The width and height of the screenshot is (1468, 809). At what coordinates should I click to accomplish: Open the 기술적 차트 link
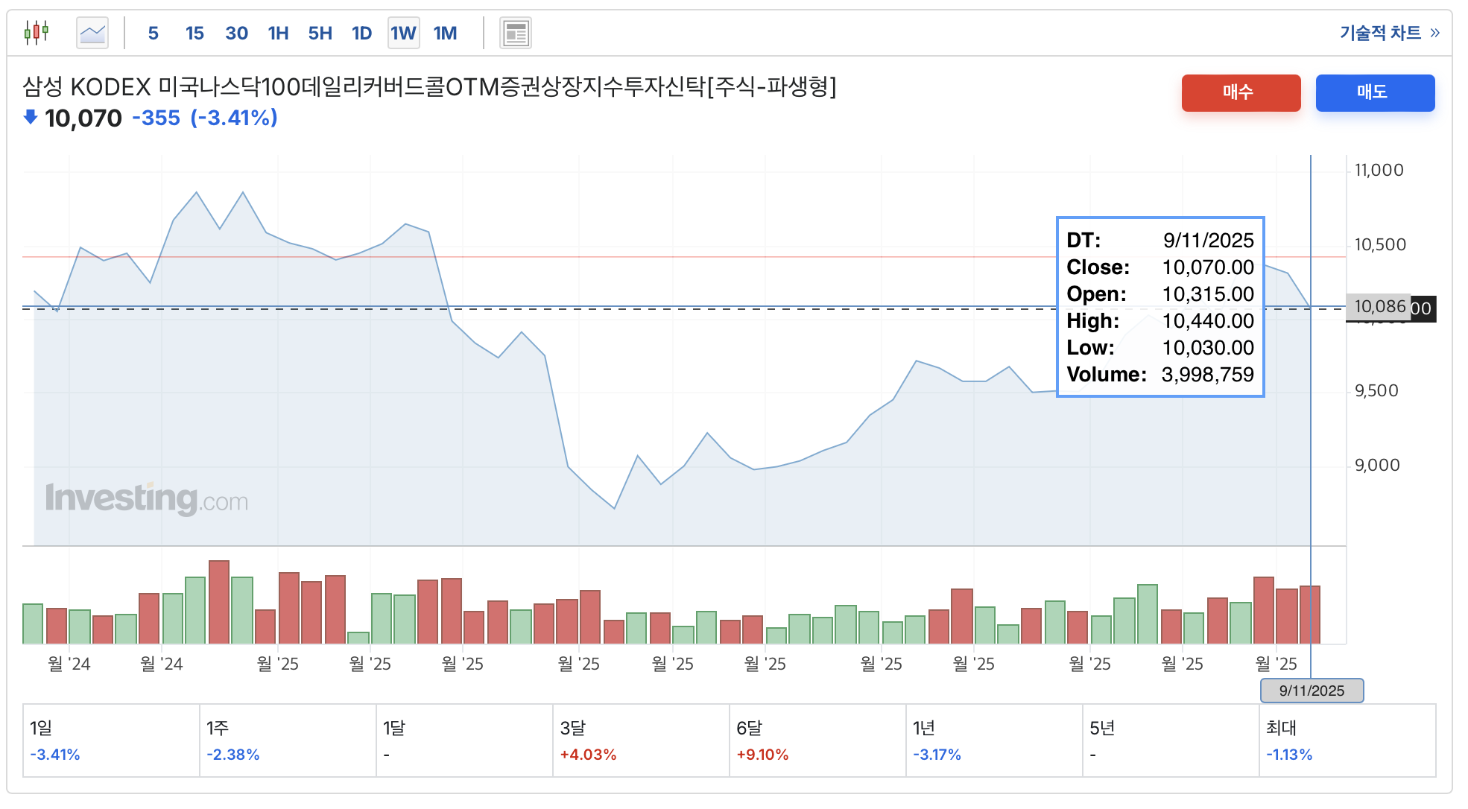[x=1380, y=33]
